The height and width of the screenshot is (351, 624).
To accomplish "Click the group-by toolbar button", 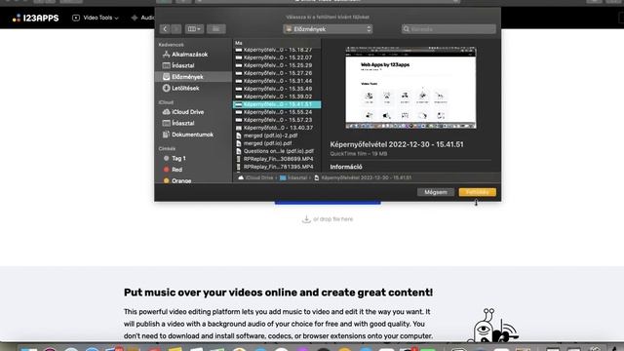I will [x=216, y=29].
